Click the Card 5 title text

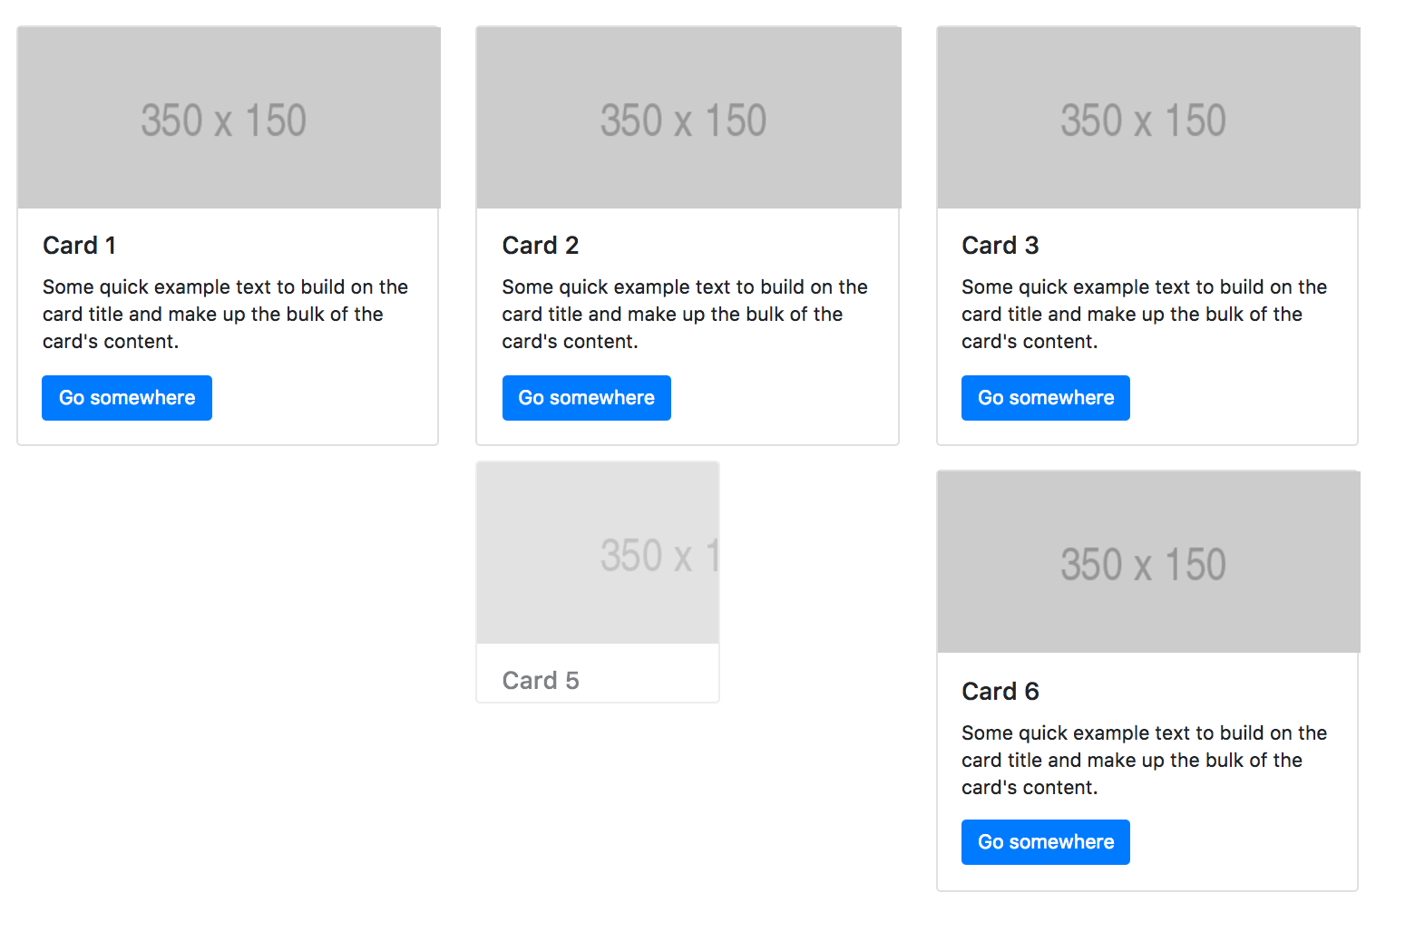click(x=541, y=681)
